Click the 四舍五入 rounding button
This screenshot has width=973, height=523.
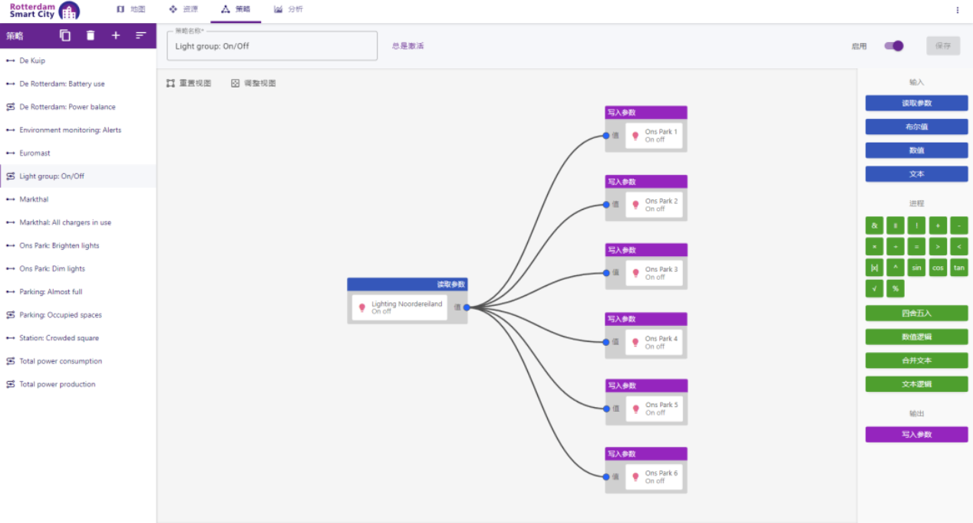coord(916,313)
